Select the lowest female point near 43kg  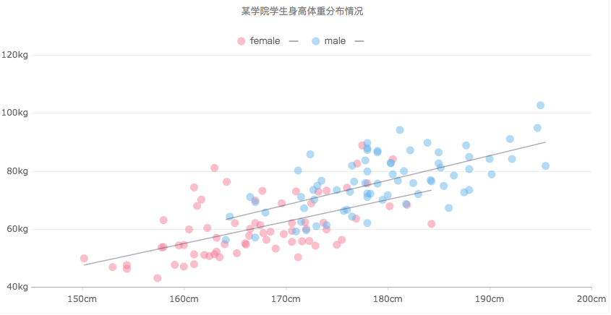[x=157, y=278]
